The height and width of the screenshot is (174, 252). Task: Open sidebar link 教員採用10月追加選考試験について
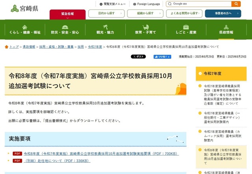(x=222, y=157)
